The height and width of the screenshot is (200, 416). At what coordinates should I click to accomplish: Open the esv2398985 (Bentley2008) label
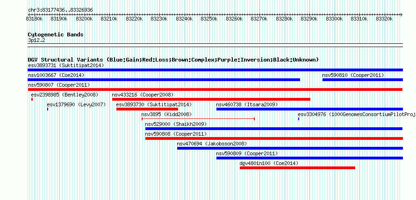65,95
